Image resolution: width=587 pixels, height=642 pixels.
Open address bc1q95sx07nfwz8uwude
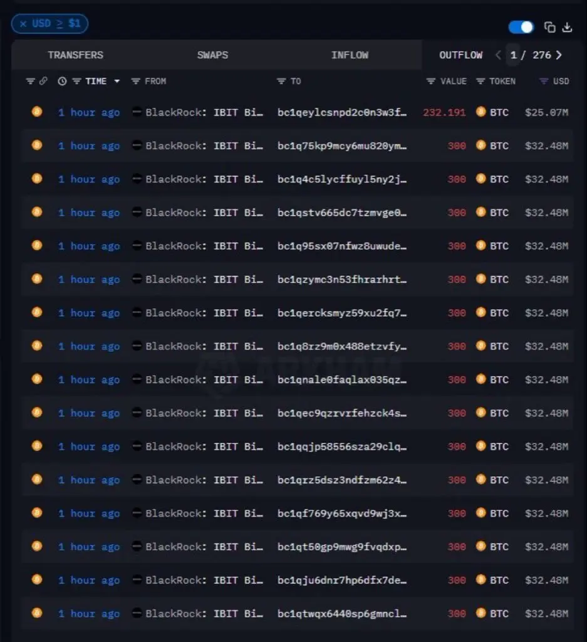[x=342, y=246]
